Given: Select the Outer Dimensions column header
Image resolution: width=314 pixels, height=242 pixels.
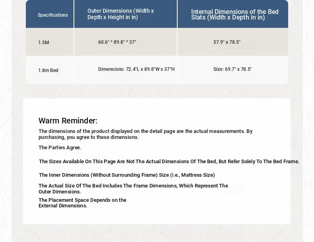Looking at the screenshot, I should click(120, 14).
